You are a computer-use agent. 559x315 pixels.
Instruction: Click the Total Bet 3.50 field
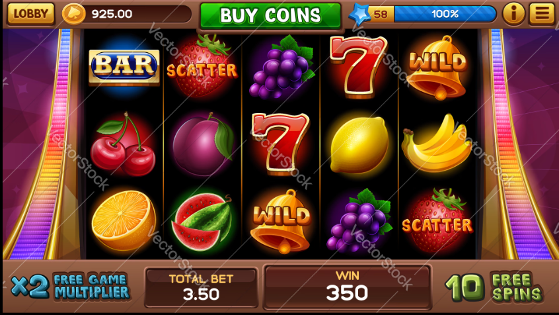point(201,287)
